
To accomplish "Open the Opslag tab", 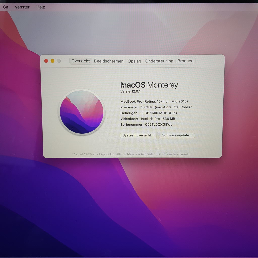I will point(135,61).
